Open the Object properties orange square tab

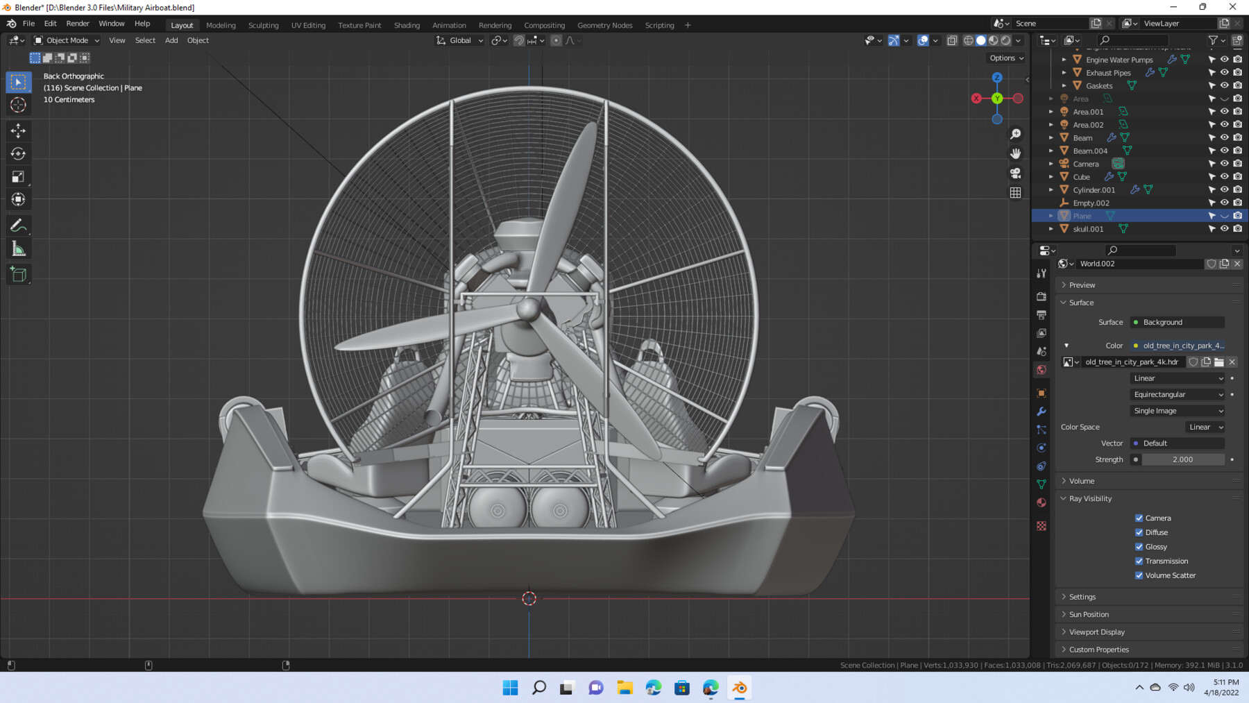[x=1041, y=392]
